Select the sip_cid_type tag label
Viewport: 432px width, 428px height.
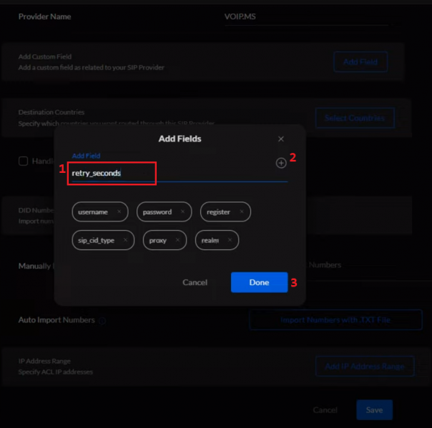(x=96, y=240)
